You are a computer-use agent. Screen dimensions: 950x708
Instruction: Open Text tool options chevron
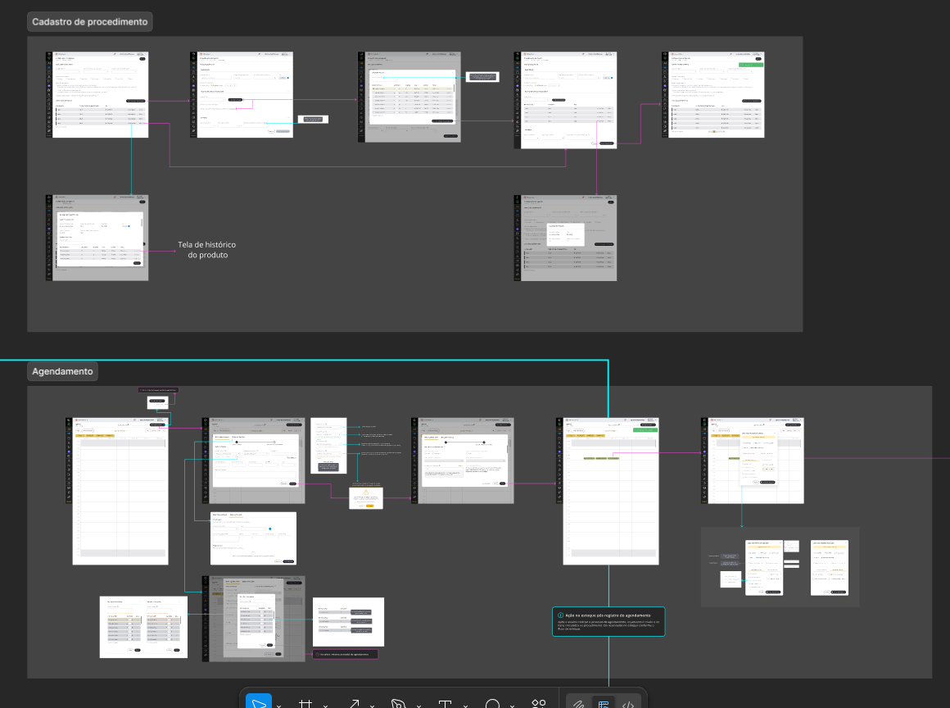tap(465, 706)
